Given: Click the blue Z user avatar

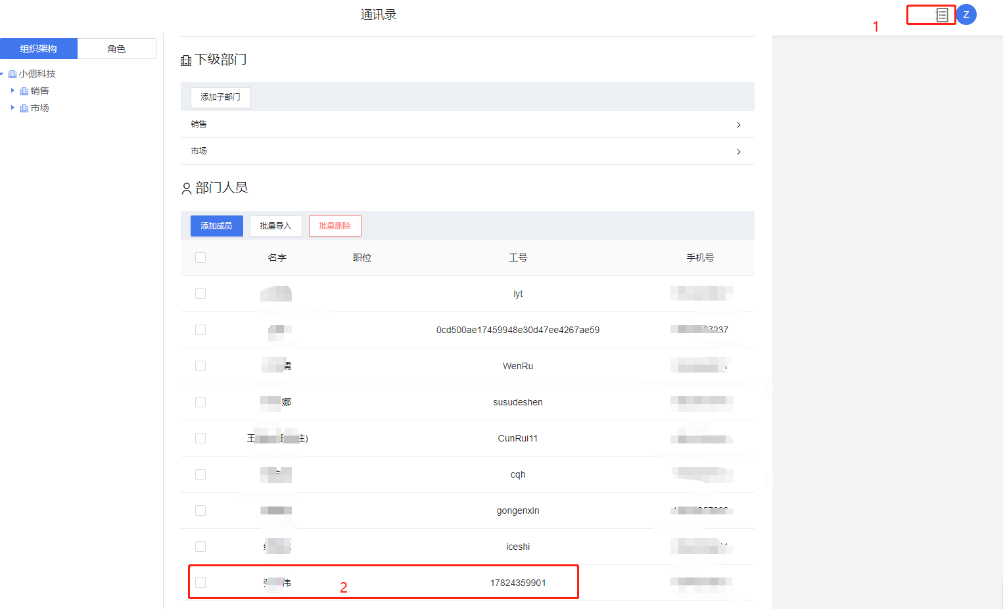Looking at the screenshot, I should (x=966, y=14).
